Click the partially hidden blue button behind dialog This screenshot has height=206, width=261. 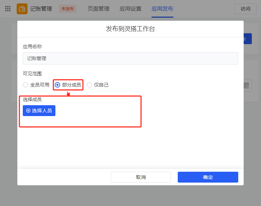(x=248, y=39)
